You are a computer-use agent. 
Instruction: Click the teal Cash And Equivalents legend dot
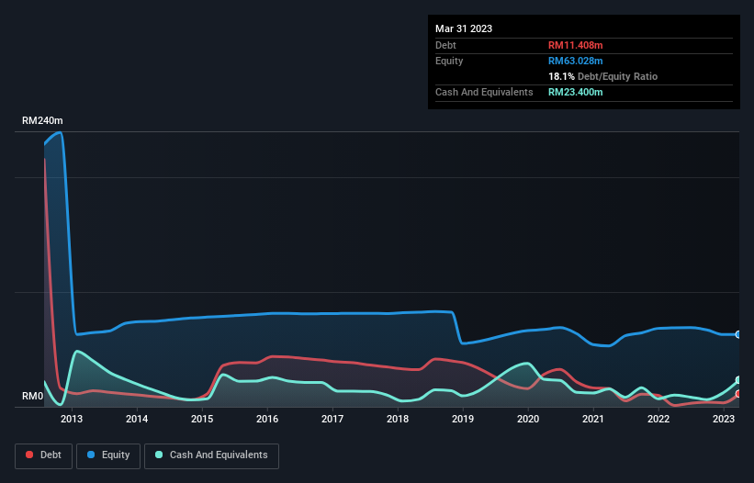[x=159, y=455]
